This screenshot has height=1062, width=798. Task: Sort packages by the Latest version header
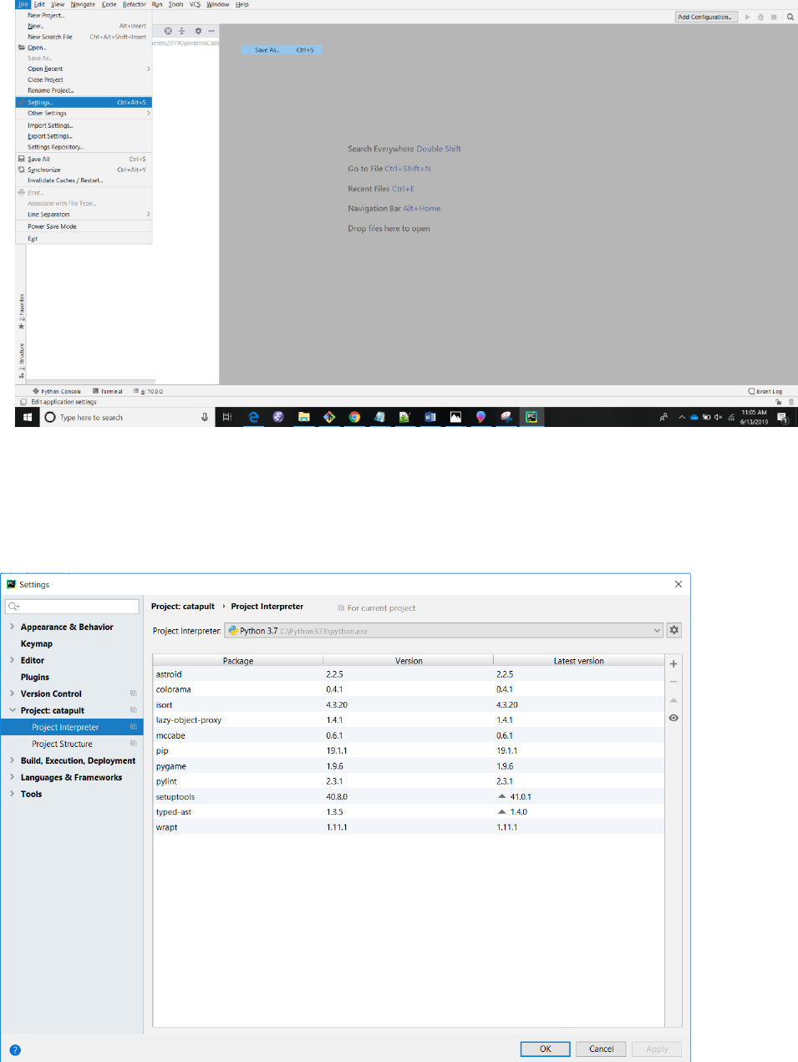[578, 660]
